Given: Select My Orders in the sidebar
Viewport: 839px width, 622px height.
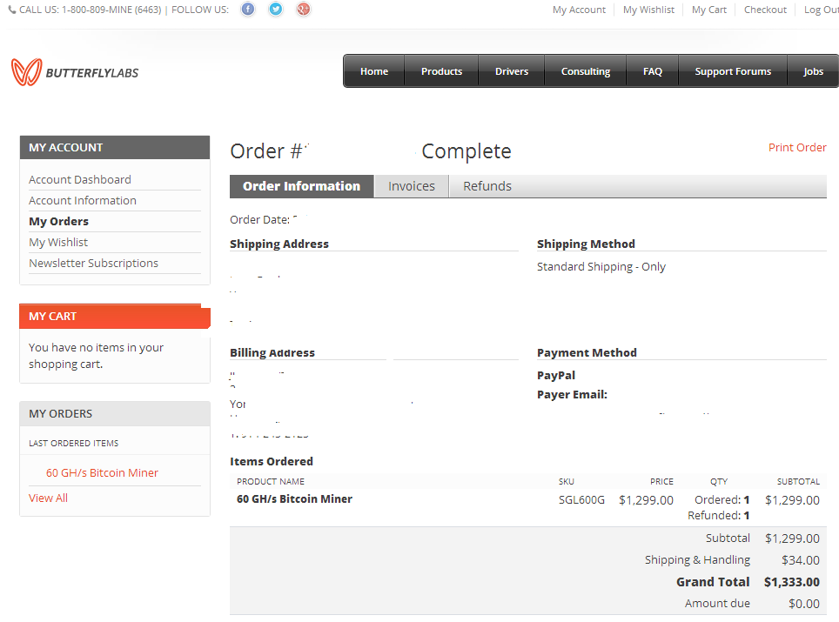Looking at the screenshot, I should (59, 222).
